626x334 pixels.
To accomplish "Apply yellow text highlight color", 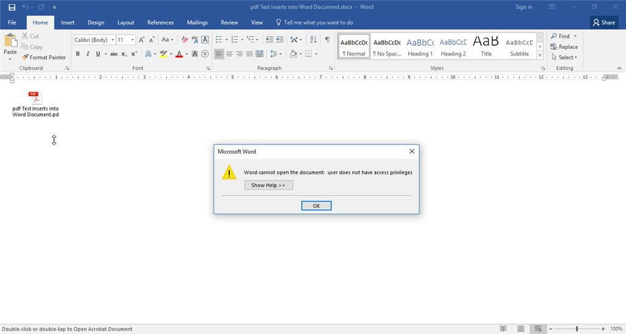I will click(x=163, y=54).
